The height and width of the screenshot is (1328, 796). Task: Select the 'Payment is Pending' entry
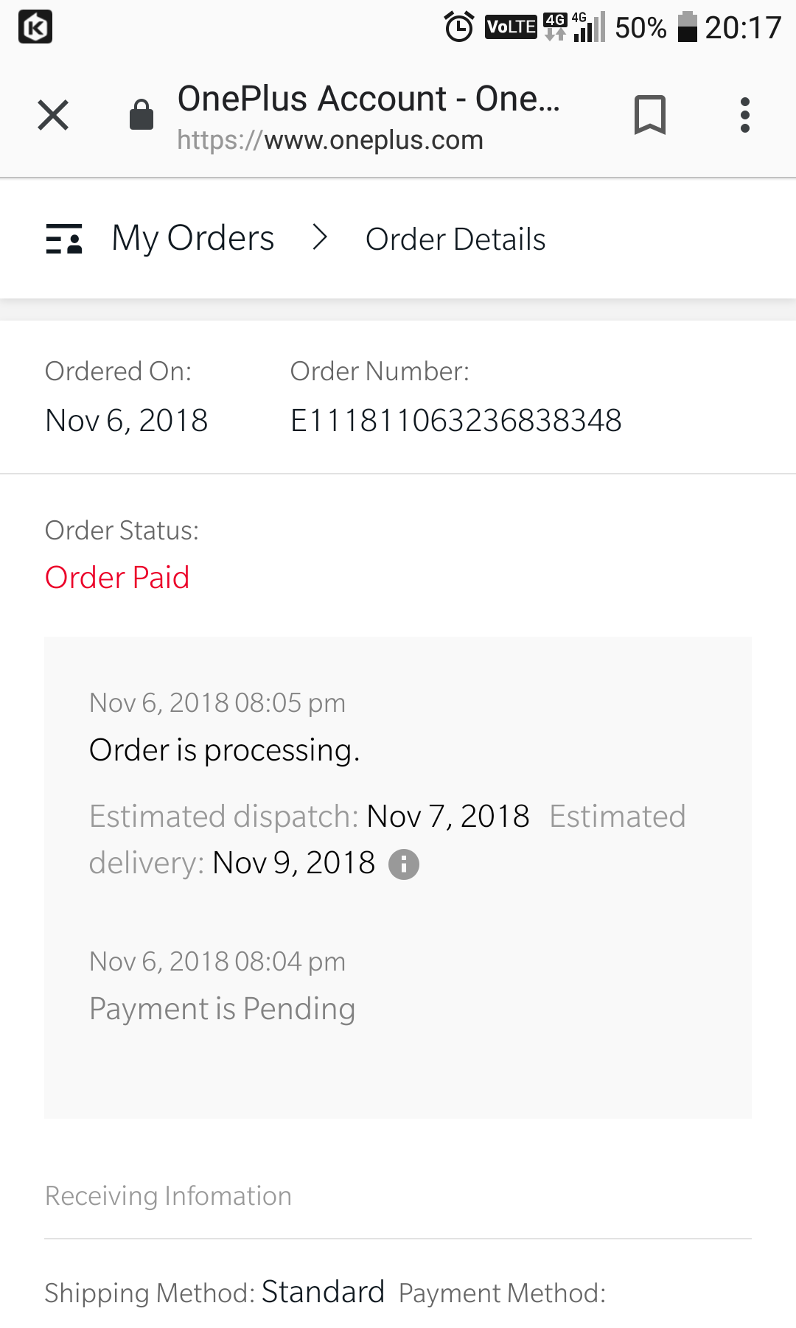pyautogui.click(x=223, y=1009)
